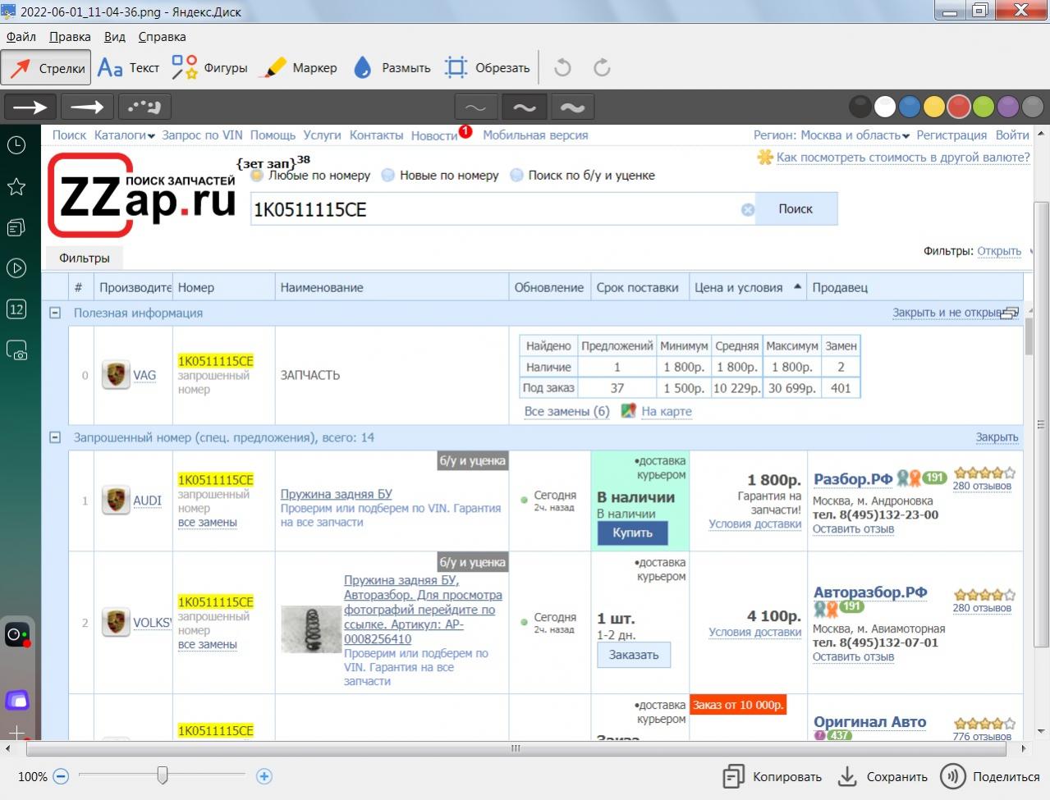Click the ZZap.ru logo

click(141, 195)
